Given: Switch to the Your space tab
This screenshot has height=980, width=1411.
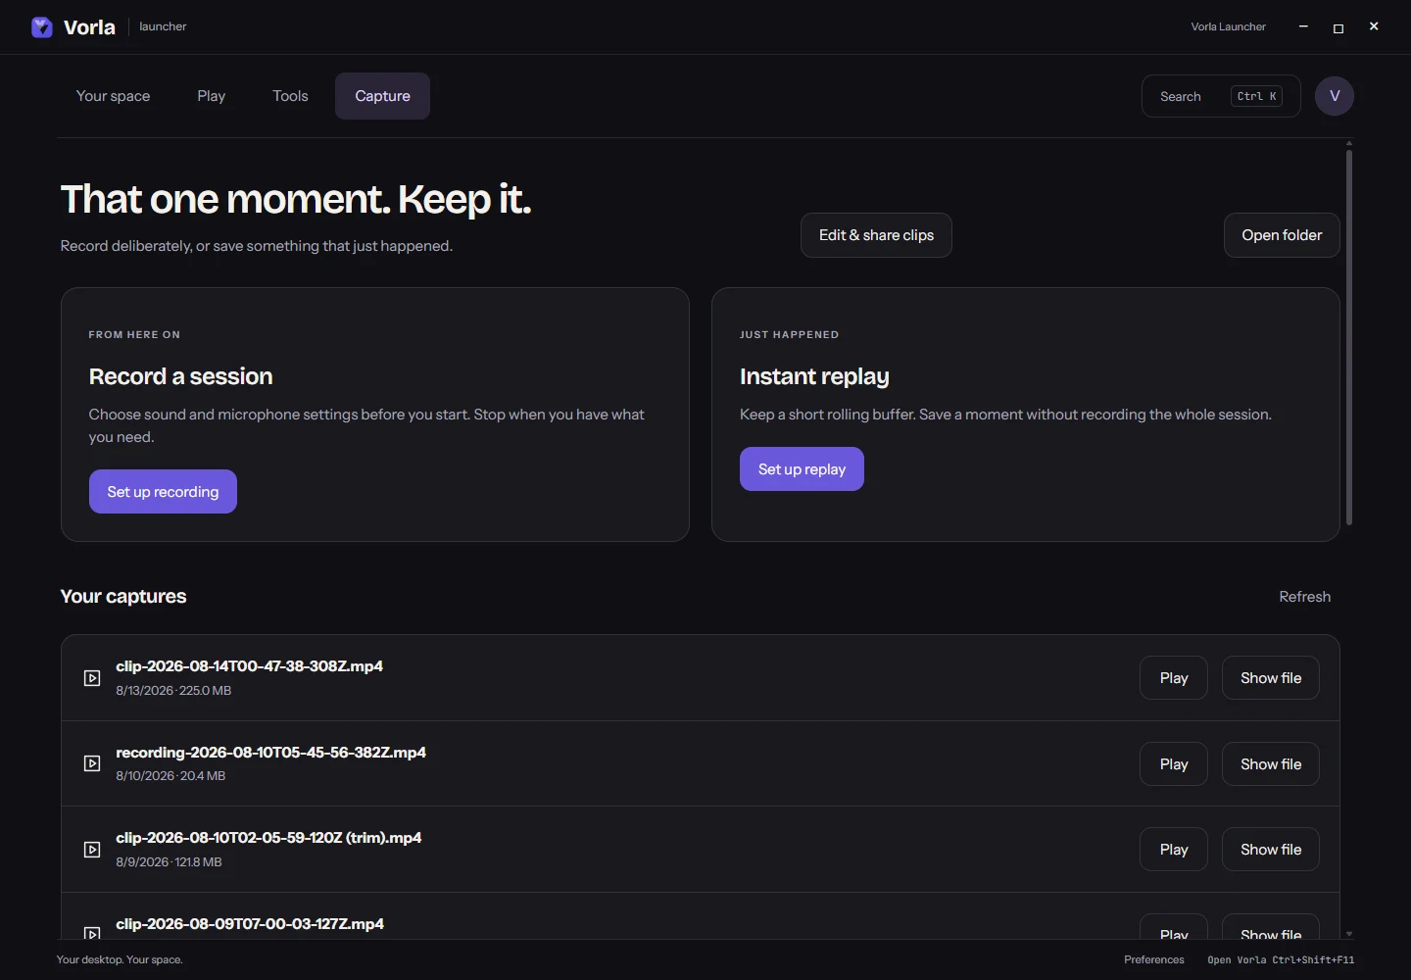Looking at the screenshot, I should pos(114,96).
